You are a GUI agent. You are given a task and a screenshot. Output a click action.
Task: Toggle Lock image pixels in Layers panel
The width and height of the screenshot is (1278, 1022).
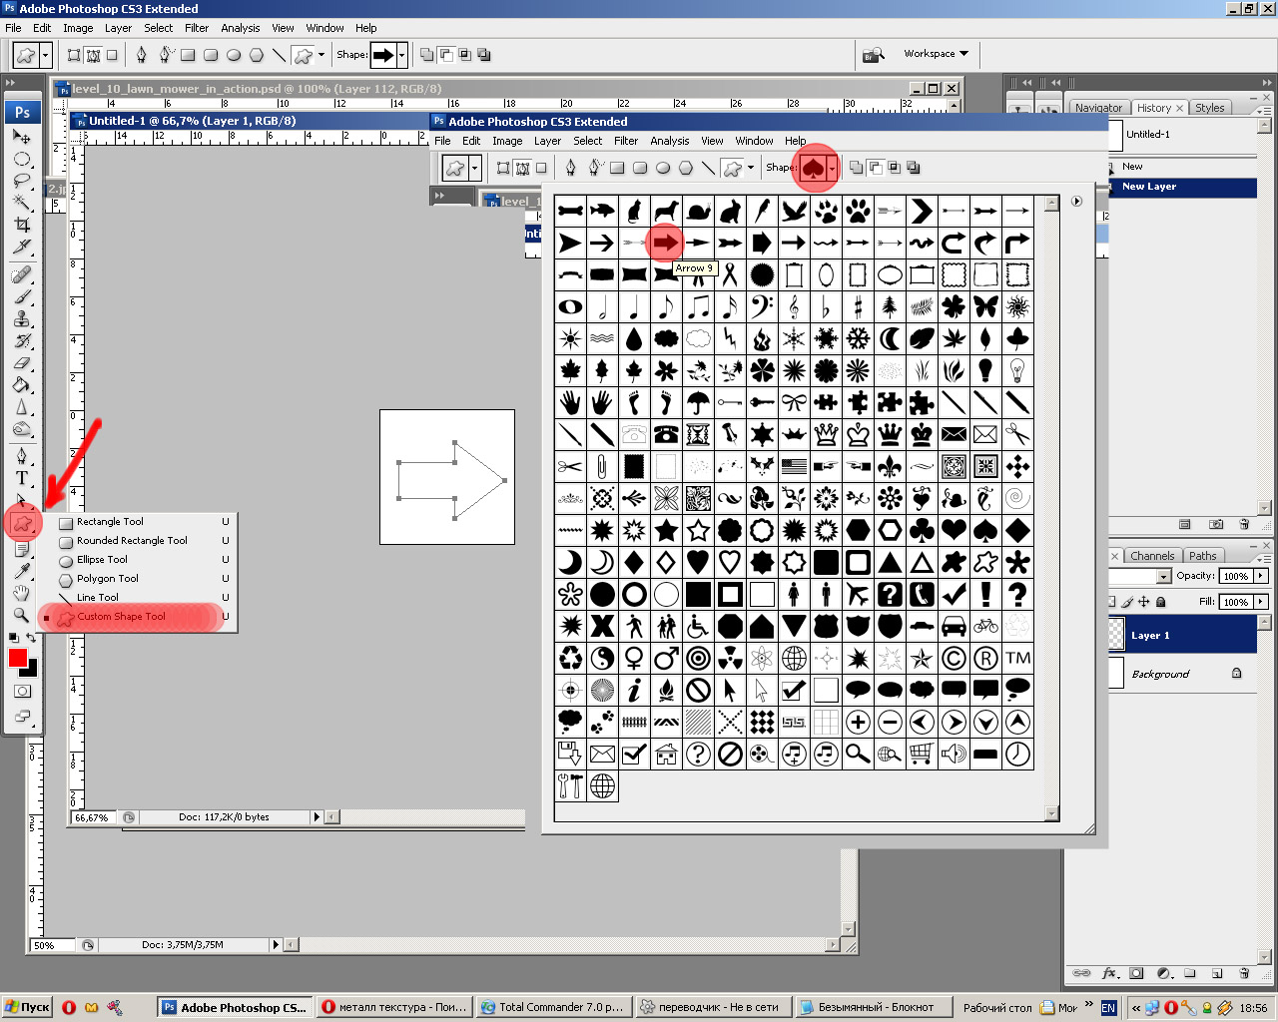(1128, 602)
